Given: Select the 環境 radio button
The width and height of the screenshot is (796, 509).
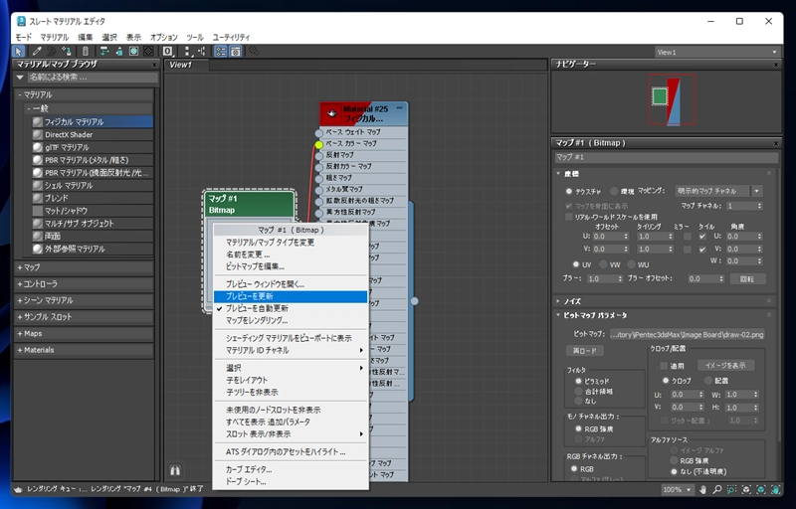Looking at the screenshot, I should point(614,191).
